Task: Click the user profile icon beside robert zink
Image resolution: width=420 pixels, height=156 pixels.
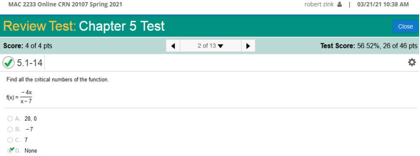Action: (339, 5)
